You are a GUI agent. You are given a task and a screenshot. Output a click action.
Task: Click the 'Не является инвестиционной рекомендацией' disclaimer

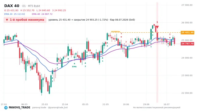click(x=157, y=108)
